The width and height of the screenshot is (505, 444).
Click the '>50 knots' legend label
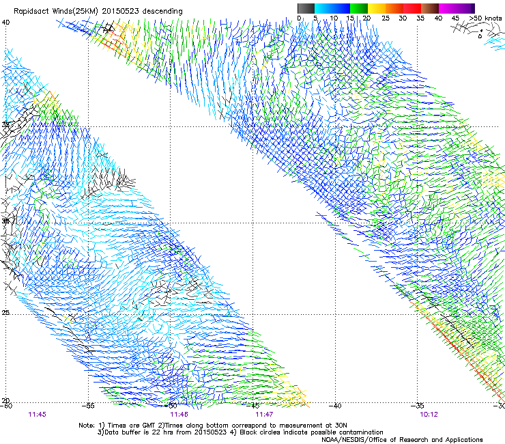click(485, 18)
